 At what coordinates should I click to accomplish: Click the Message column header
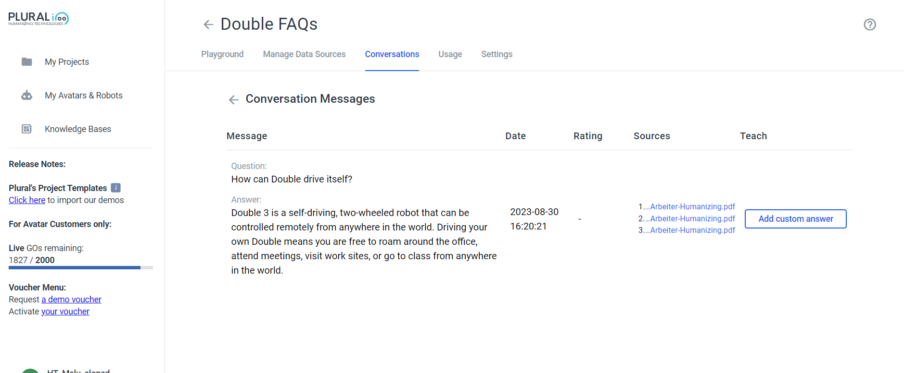point(247,136)
